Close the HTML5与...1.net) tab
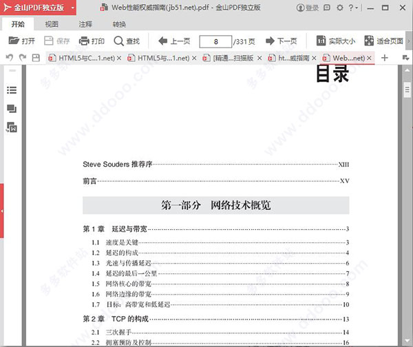The image size is (413, 347). (x=194, y=58)
